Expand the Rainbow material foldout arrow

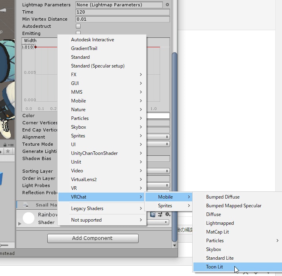point(20,224)
